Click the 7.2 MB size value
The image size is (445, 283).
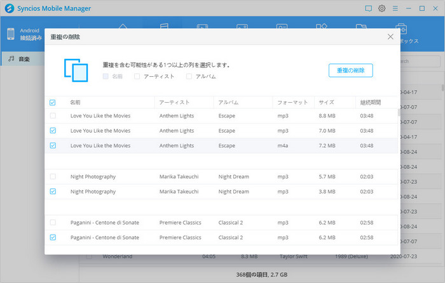(x=327, y=145)
